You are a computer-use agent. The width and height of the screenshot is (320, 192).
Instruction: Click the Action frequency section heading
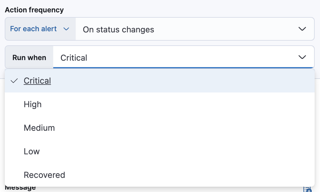tap(34, 10)
